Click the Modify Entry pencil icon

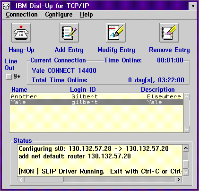tap(116, 33)
